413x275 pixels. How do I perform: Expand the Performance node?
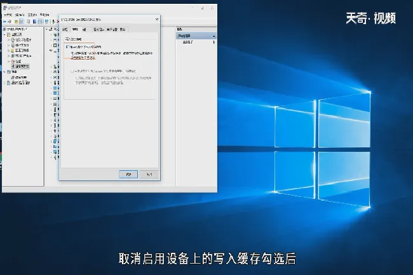click(8, 61)
